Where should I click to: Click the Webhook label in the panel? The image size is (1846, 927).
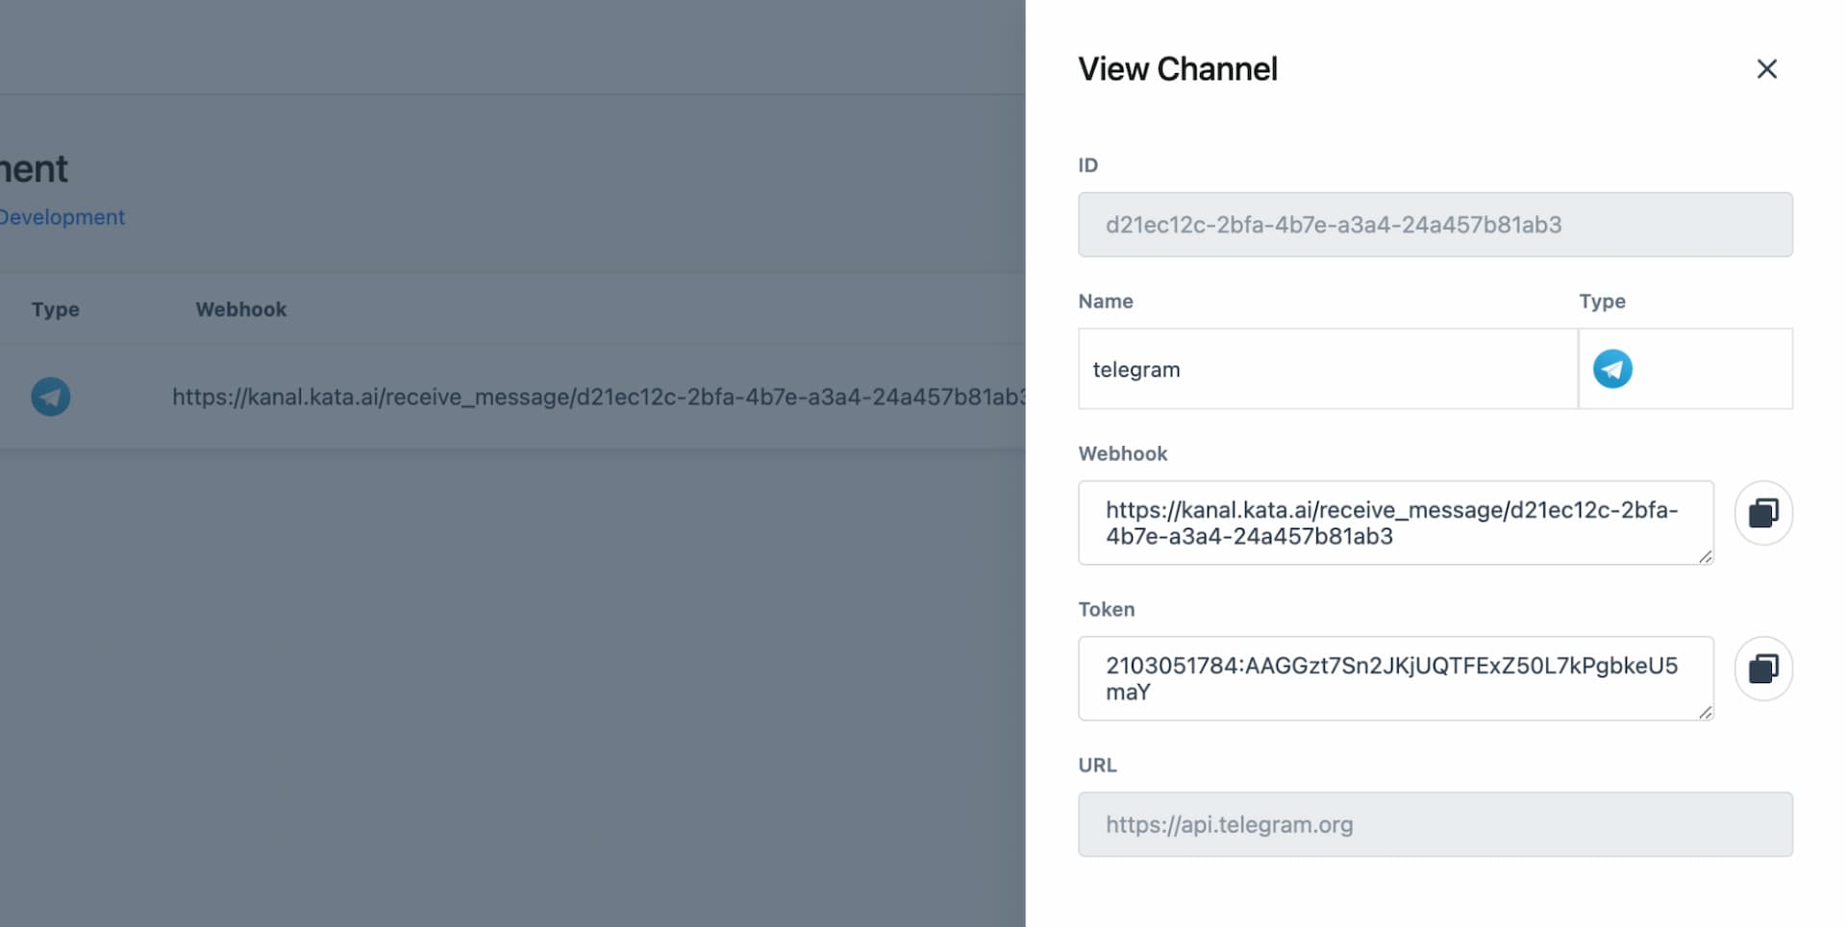(x=1123, y=453)
